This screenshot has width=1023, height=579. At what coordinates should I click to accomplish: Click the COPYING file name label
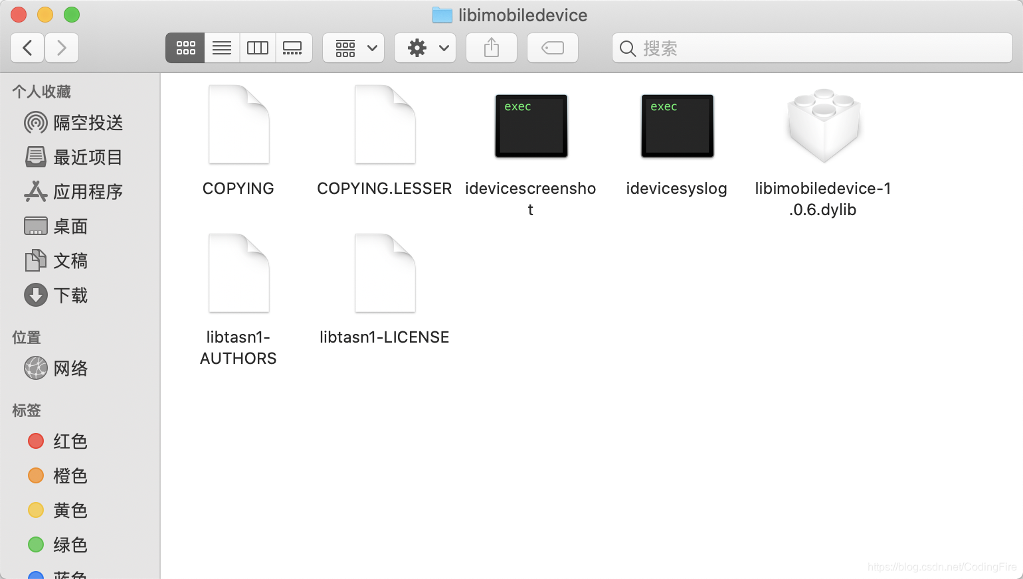click(x=238, y=189)
